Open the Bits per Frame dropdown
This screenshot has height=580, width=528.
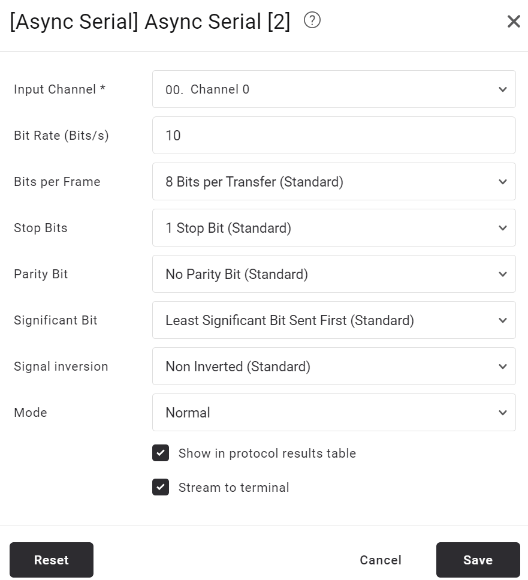pos(334,182)
